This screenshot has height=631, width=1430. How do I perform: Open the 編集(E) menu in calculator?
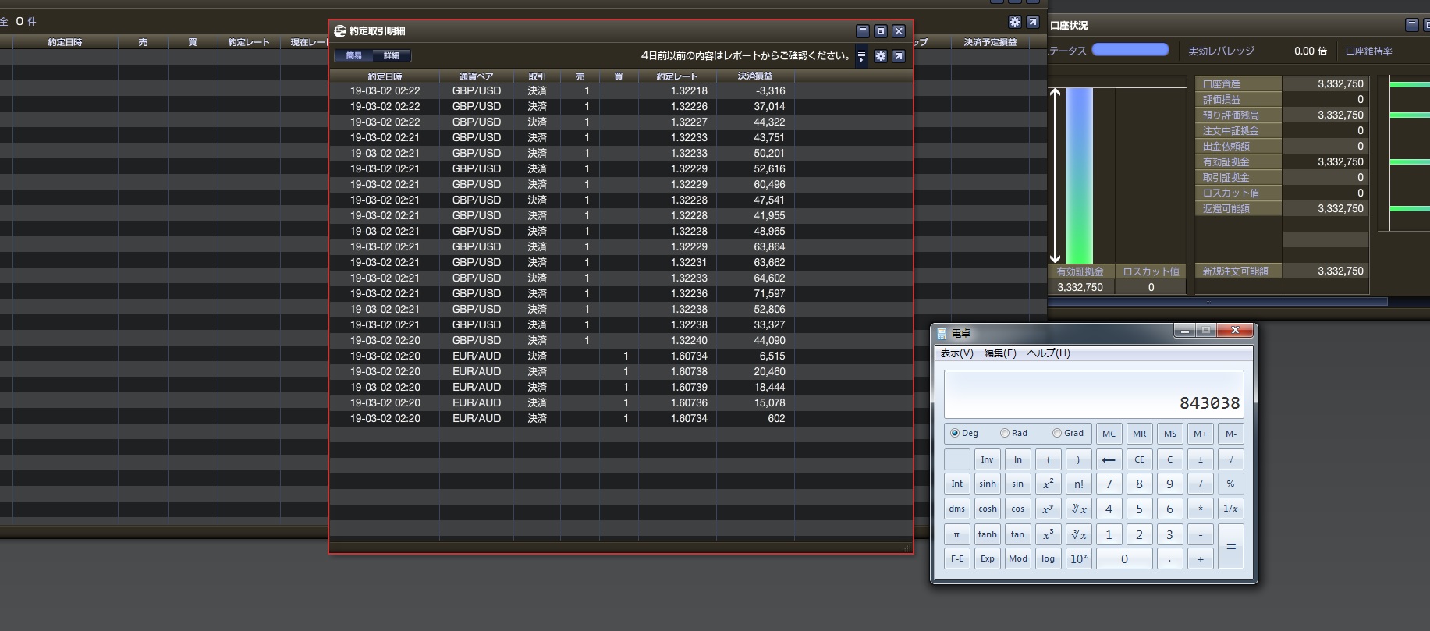pos(1000,353)
